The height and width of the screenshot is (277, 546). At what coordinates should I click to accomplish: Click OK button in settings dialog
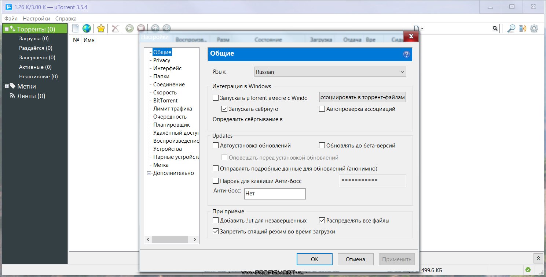pos(315,259)
